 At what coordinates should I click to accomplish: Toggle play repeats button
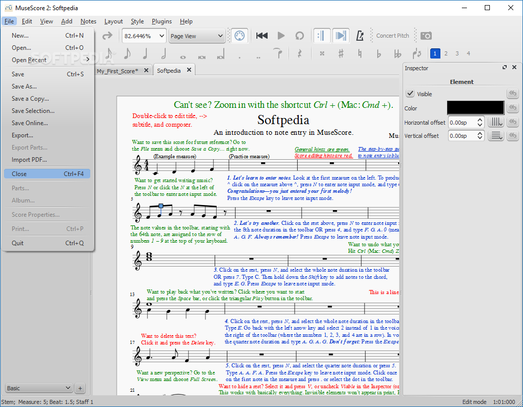[x=322, y=36]
